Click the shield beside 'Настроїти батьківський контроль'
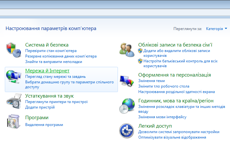 pyautogui.click(x=140, y=61)
